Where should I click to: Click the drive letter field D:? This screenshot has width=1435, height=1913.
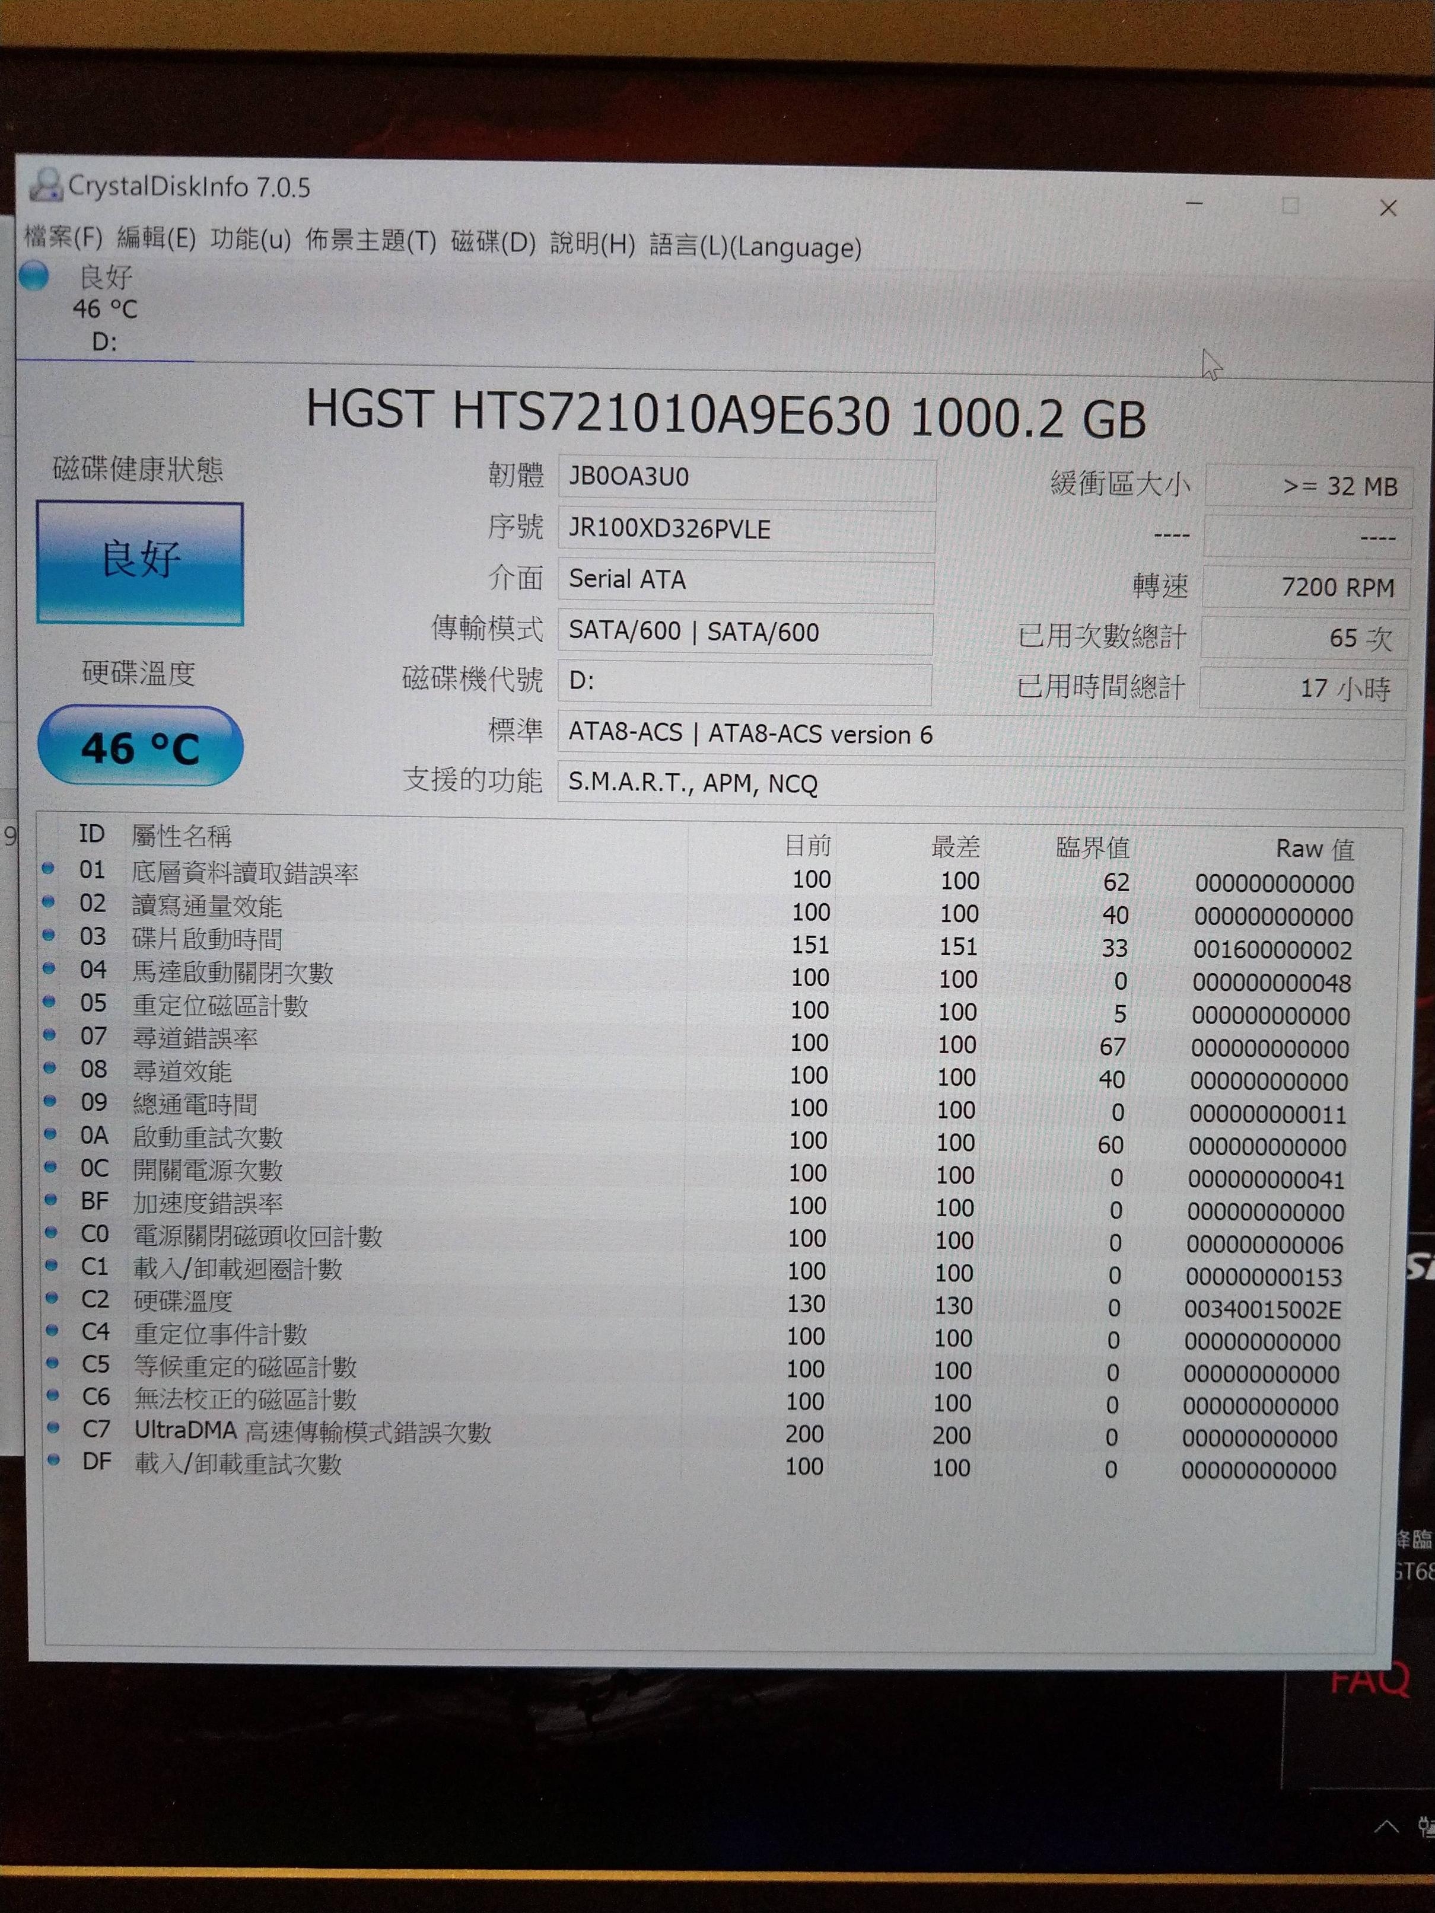(x=744, y=683)
